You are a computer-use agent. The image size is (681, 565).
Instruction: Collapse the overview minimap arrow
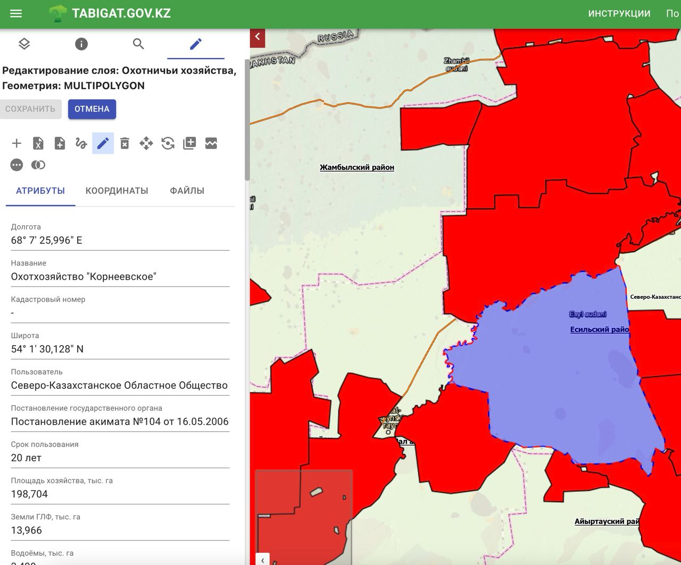click(x=262, y=560)
